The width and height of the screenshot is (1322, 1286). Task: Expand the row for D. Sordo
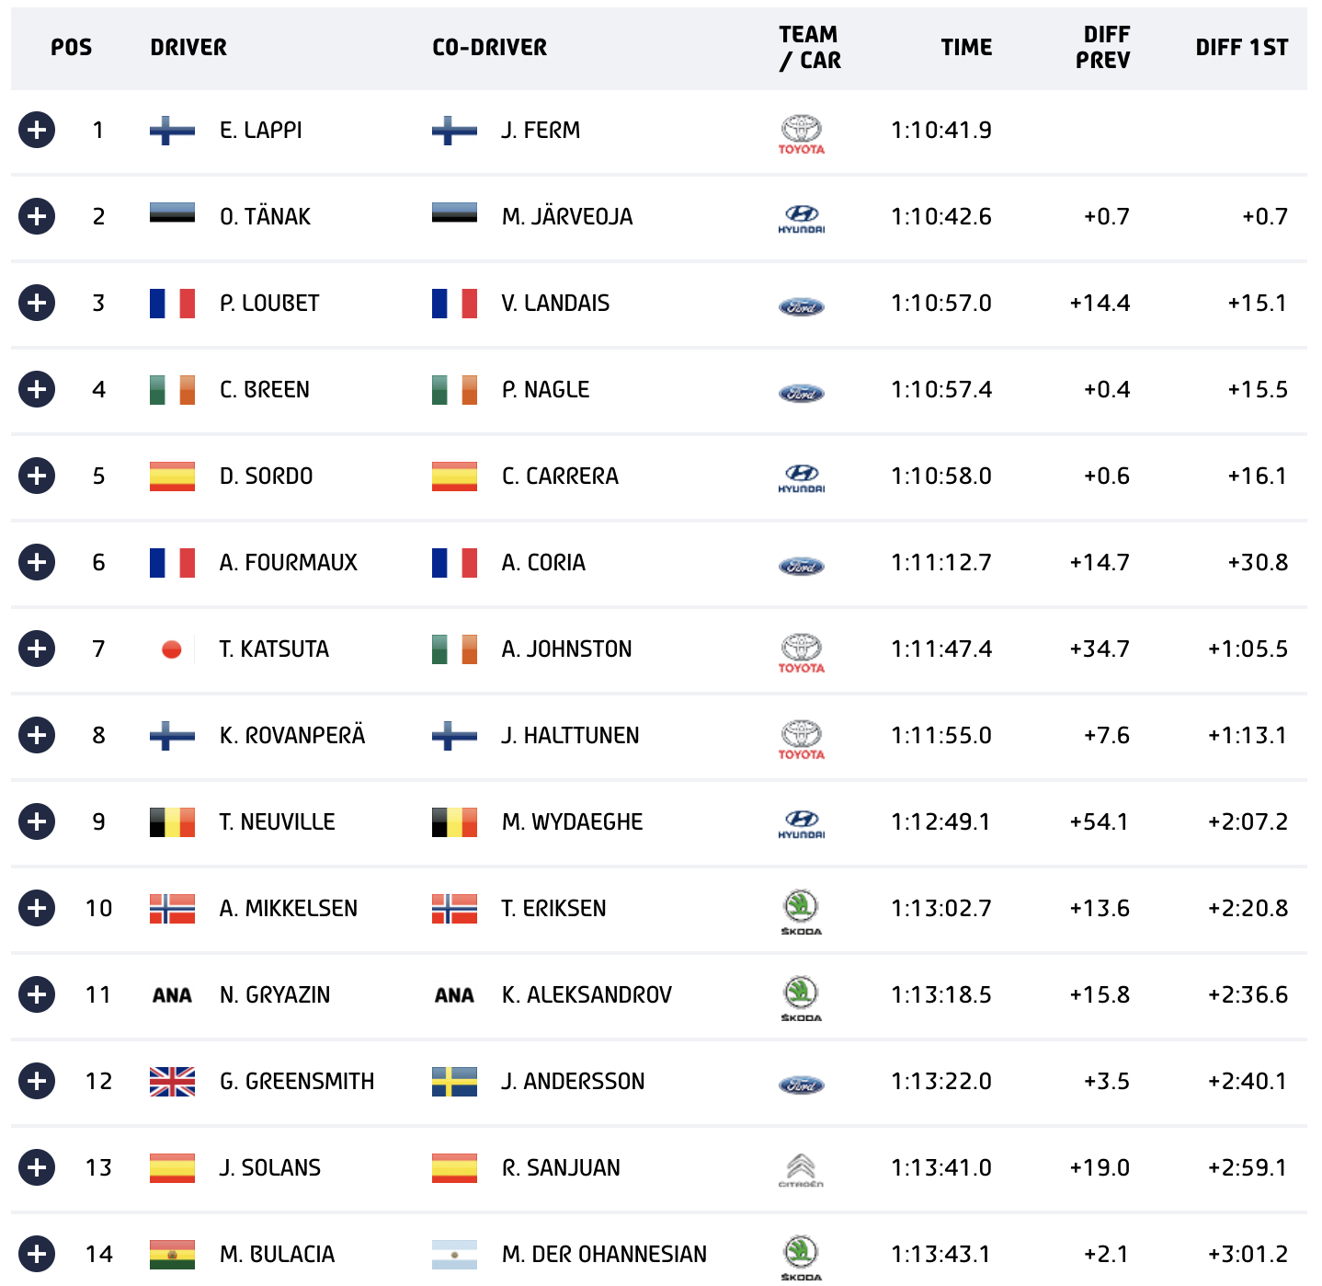pyautogui.click(x=37, y=476)
